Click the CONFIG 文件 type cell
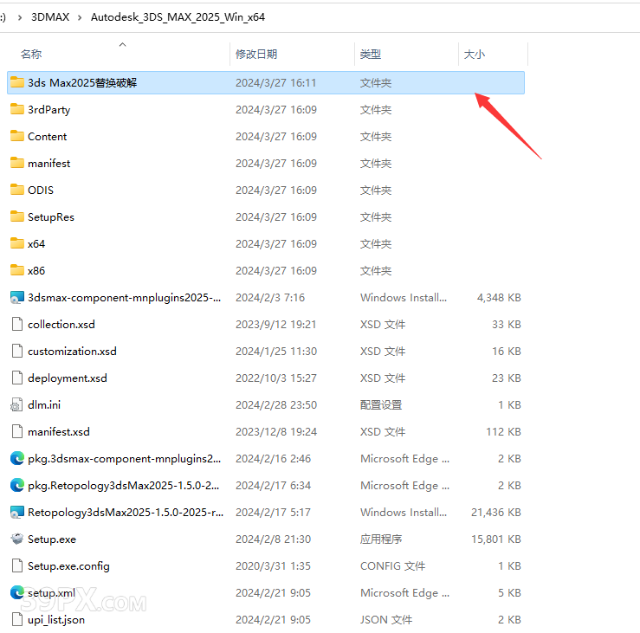Image resolution: width=640 pixels, height=633 pixels. tap(392, 566)
